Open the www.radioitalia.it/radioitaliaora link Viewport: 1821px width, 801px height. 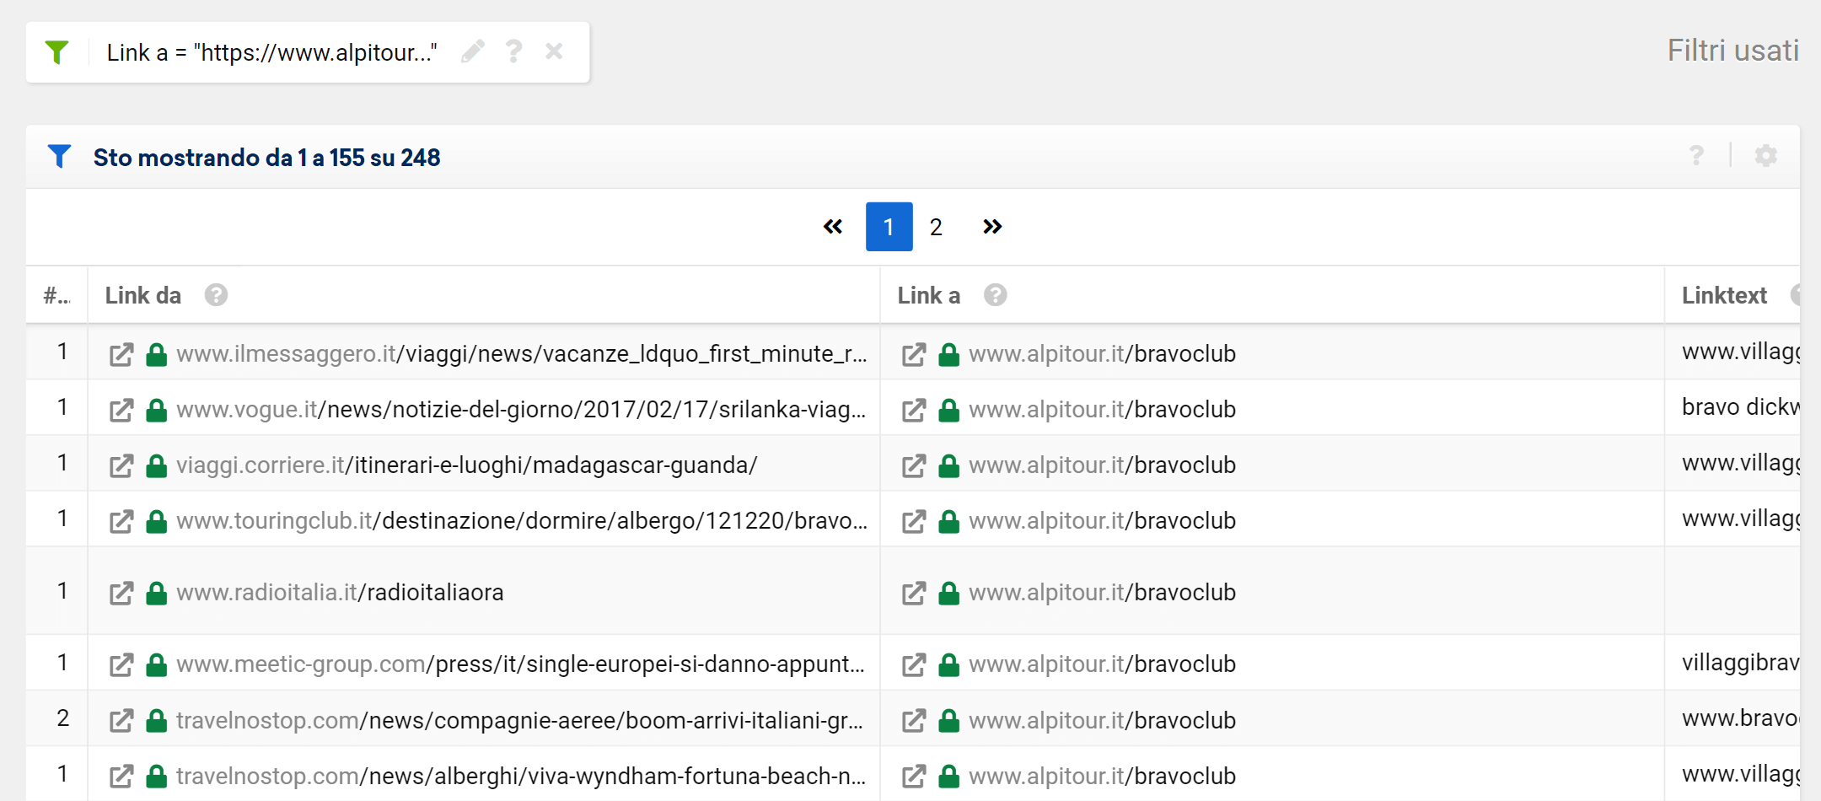point(340,593)
